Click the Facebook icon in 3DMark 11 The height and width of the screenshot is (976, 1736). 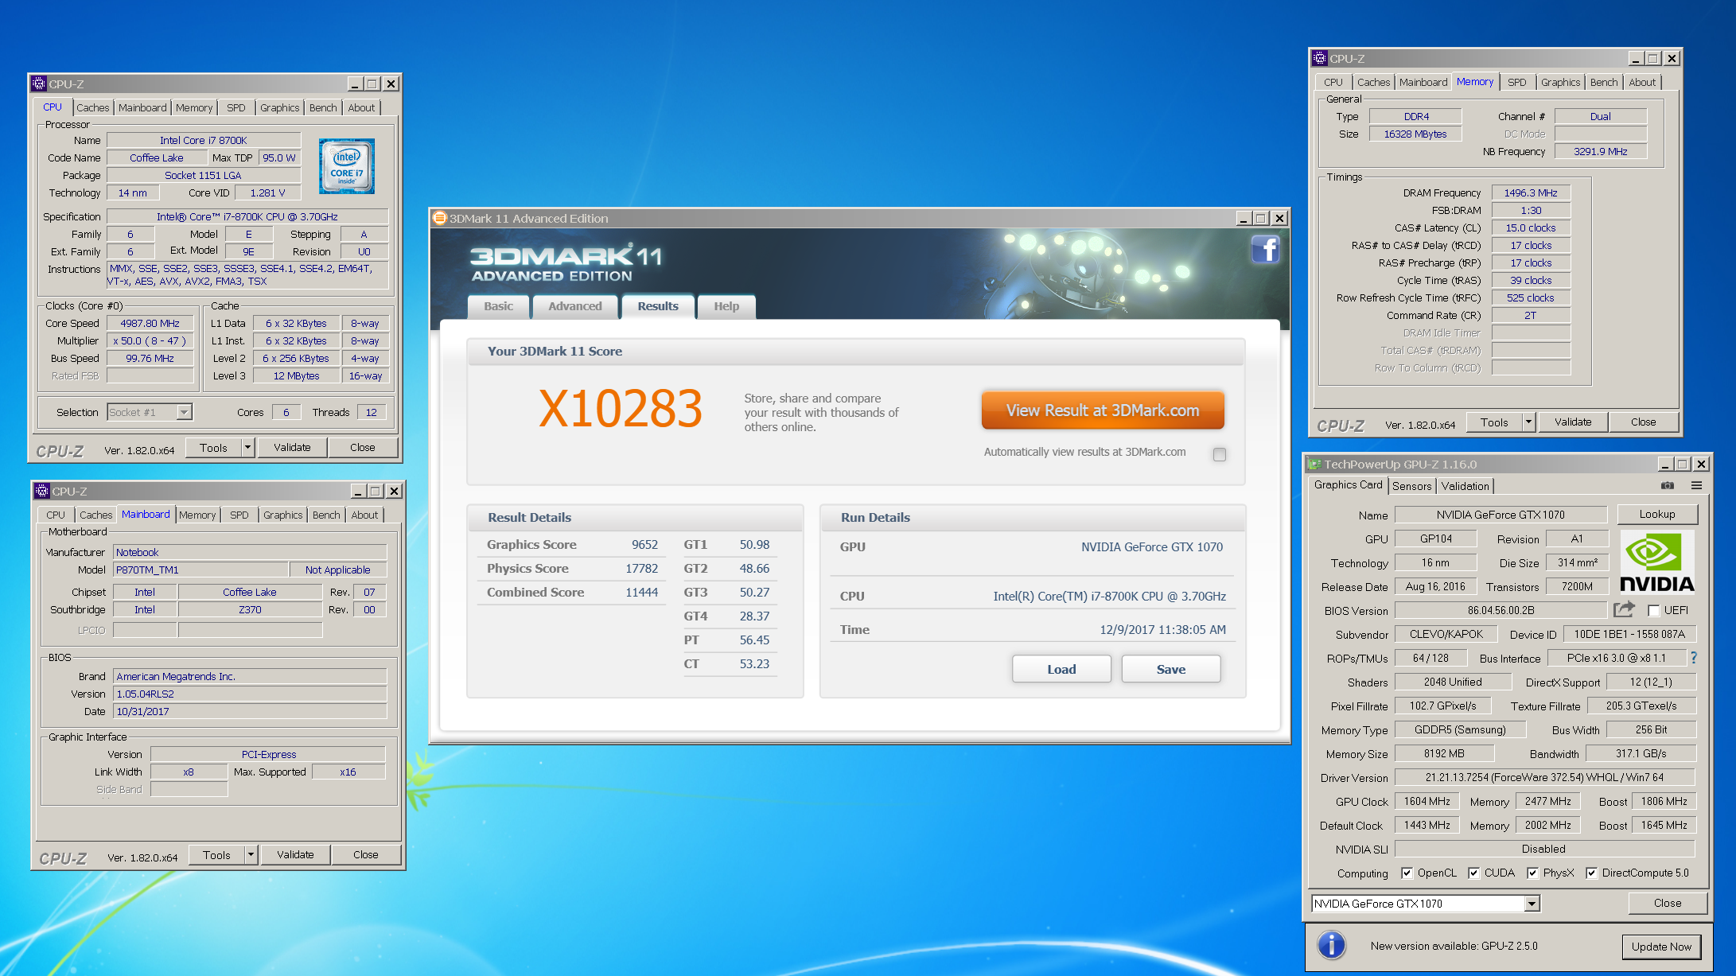coord(1265,250)
